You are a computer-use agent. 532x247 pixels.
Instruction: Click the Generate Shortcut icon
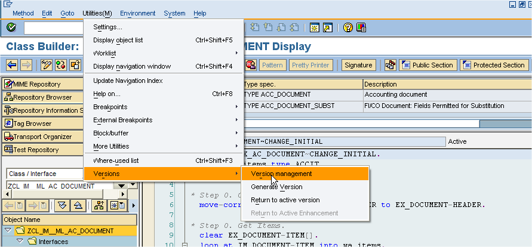point(328,27)
